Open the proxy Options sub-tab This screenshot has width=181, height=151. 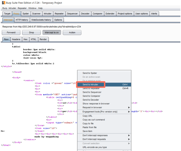pos(58,20)
